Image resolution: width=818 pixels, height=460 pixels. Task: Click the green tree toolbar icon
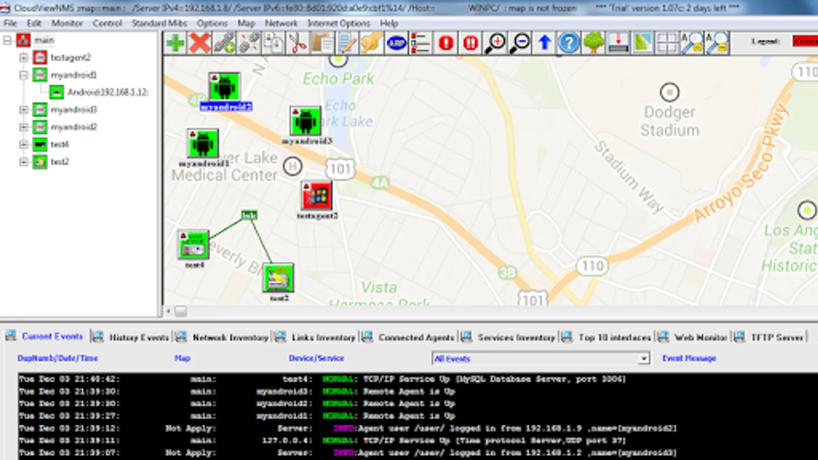coord(594,43)
